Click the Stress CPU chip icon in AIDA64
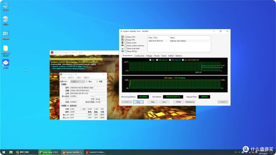The image size is (276, 155). (122, 37)
